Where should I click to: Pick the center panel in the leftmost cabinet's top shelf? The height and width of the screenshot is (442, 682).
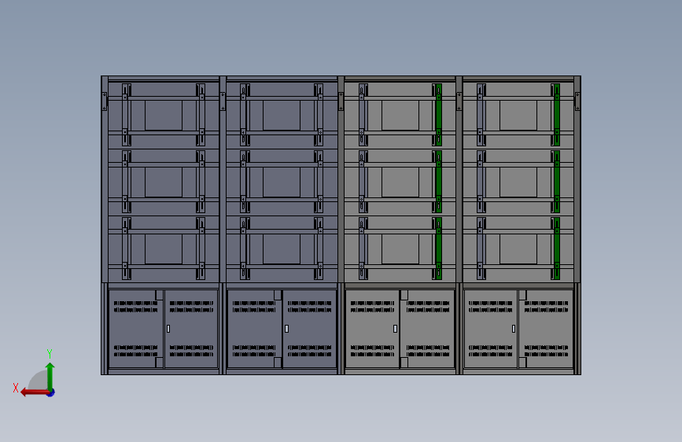pyautogui.click(x=164, y=116)
